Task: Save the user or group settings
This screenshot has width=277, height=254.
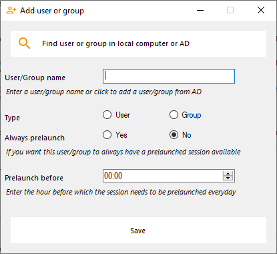Action: coord(138,231)
